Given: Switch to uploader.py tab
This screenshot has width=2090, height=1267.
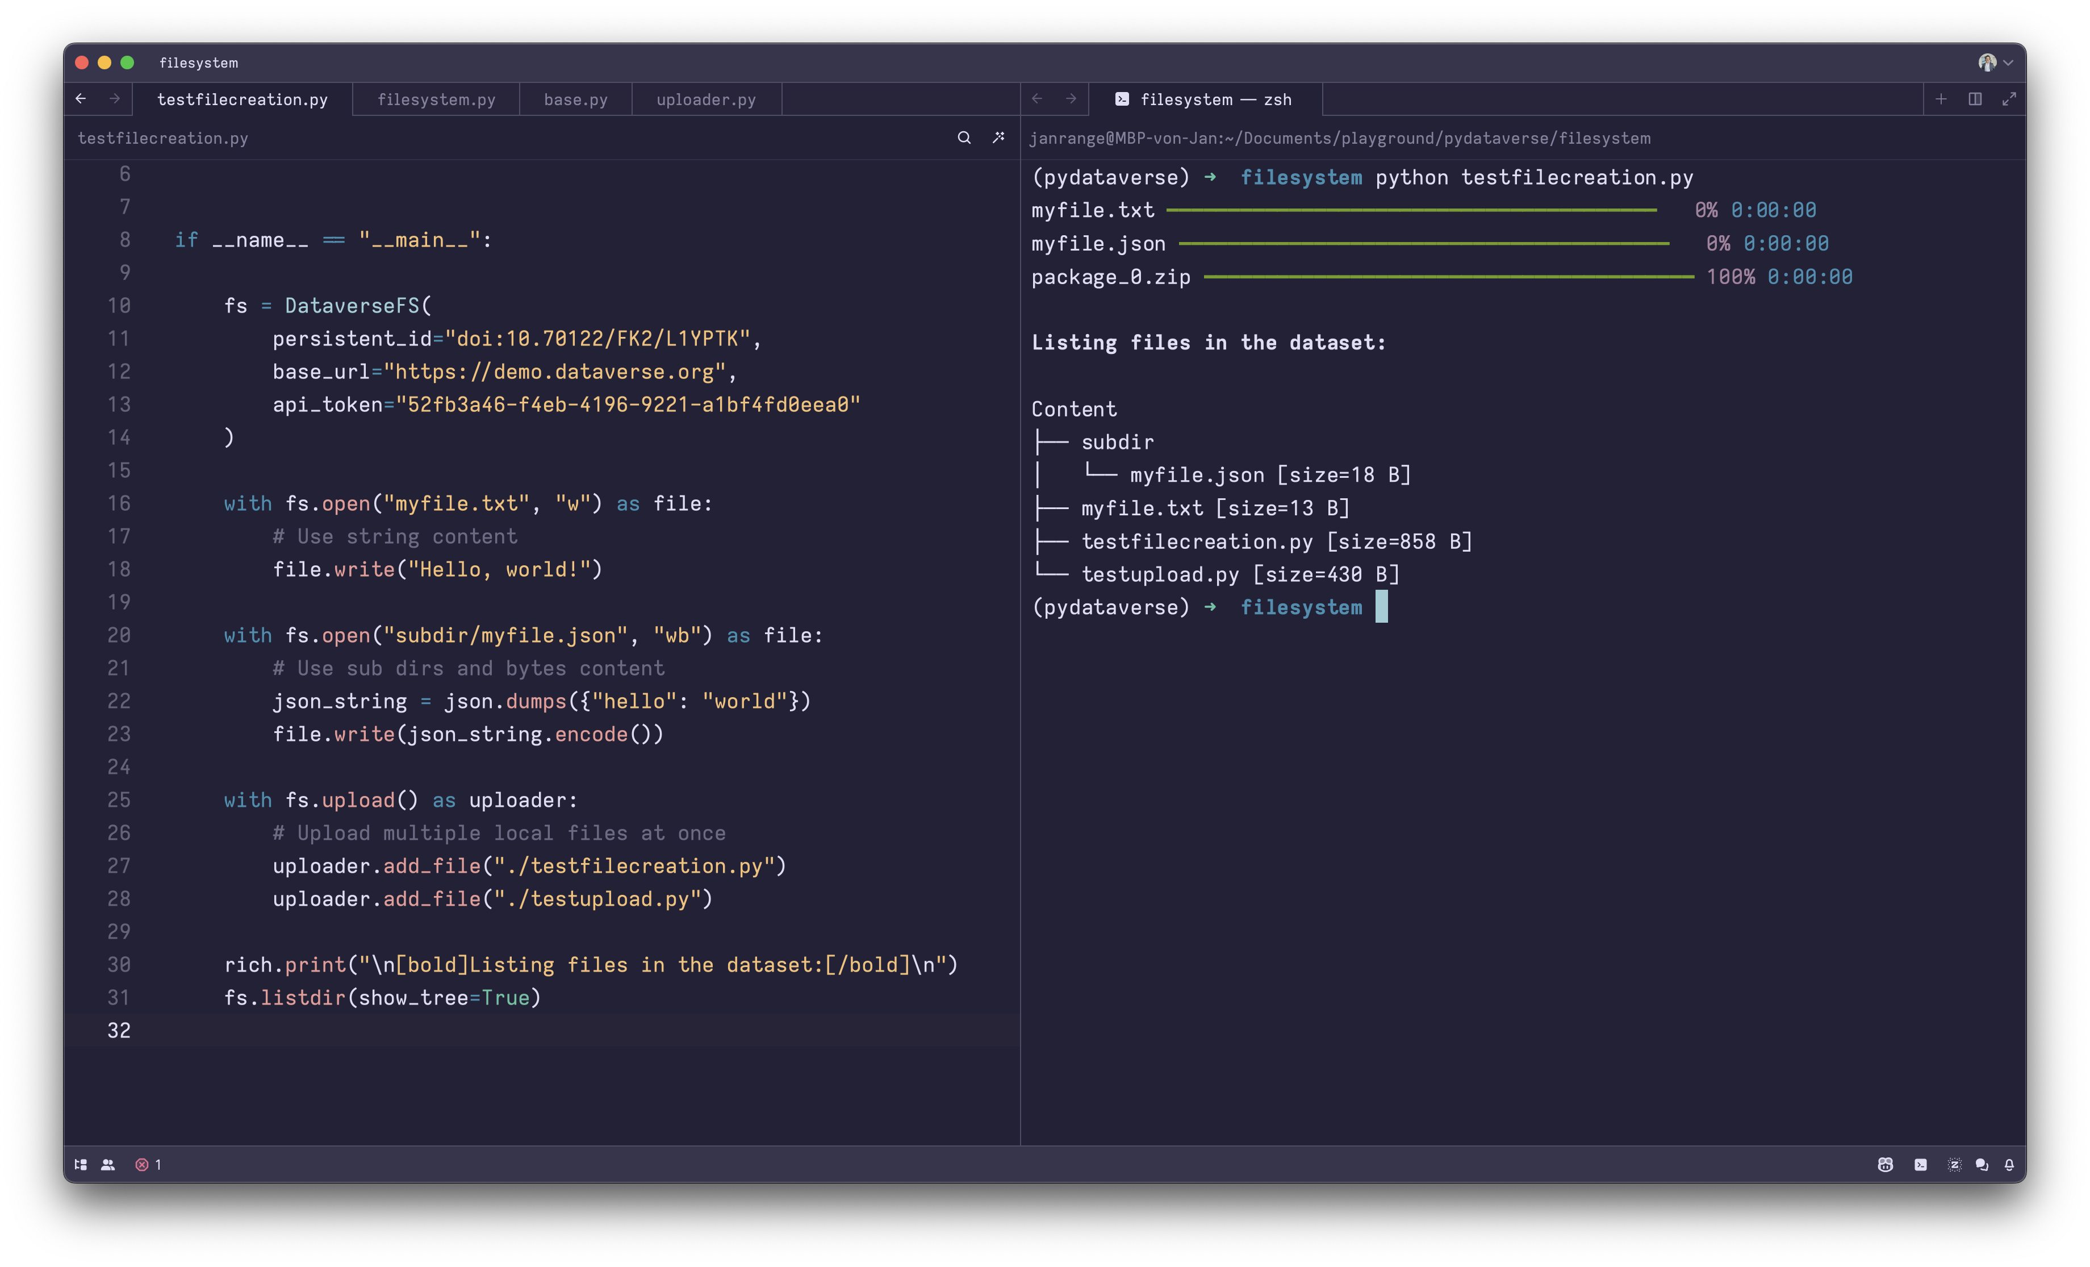Looking at the screenshot, I should coord(706,99).
